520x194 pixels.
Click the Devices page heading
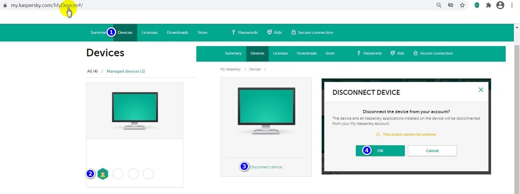[105, 53]
